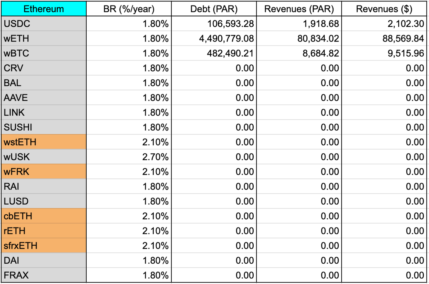429x284 pixels.
Task: Select the Debt (PAR) column header
Action: (x=214, y=9)
